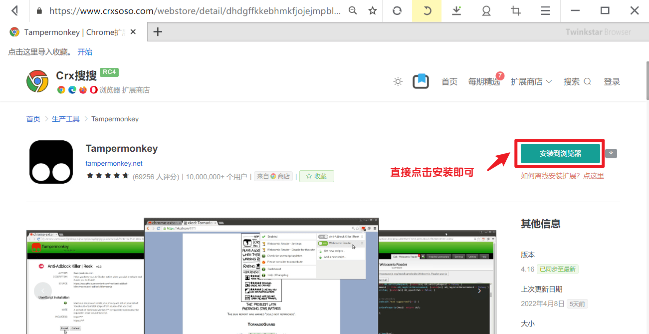Viewport: 649px width, 334px height.
Task: Close the Tampermonkey browser tab
Action: (x=133, y=32)
